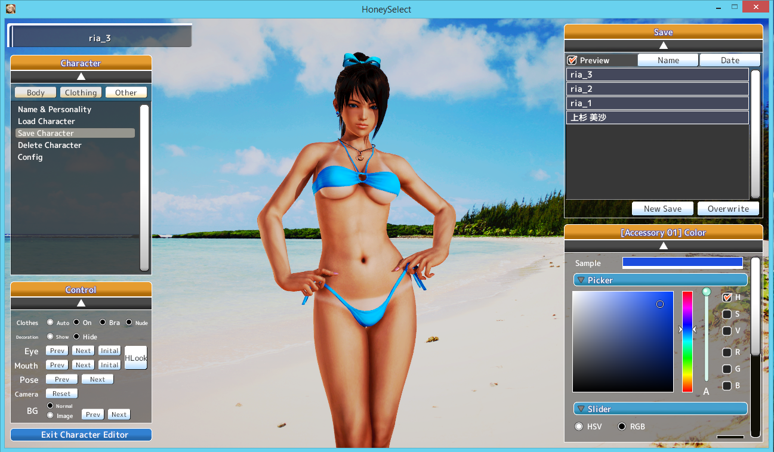The image size is (774, 452).
Task: Toggle the S channel checkbox
Action: [x=727, y=314]
